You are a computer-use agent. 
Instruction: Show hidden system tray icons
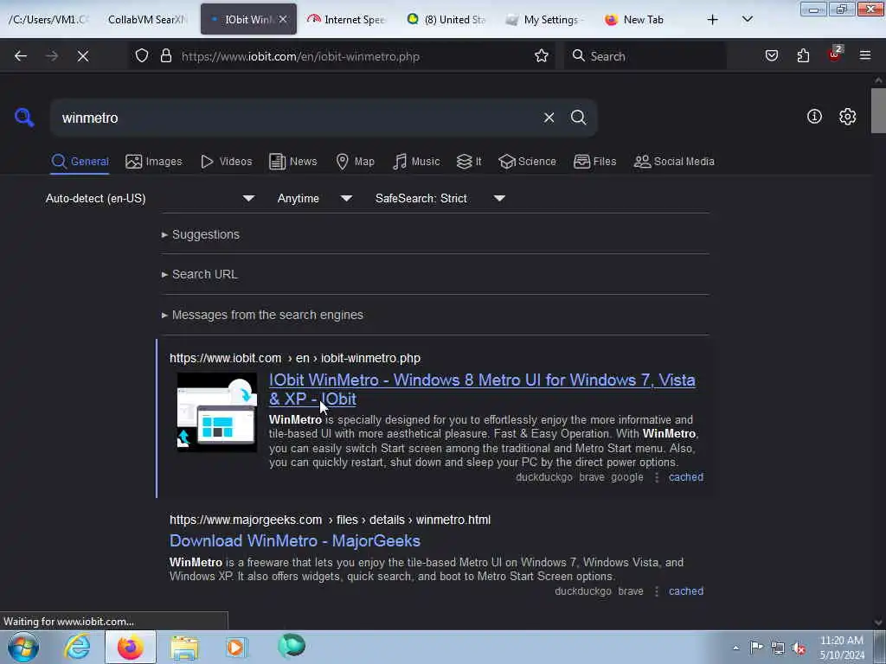point(735,648)
